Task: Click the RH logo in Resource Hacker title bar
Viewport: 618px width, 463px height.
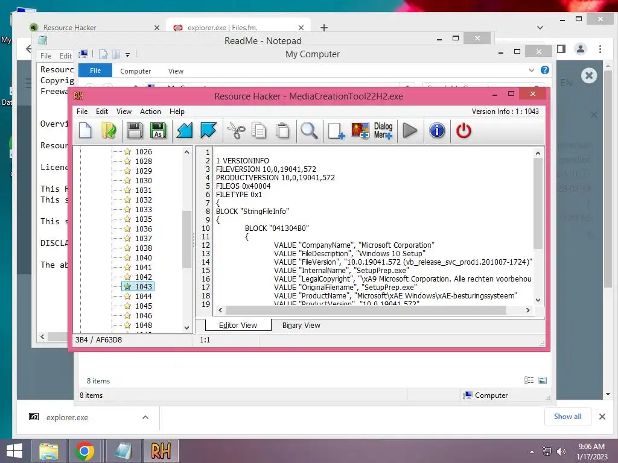Action: [x=78, y=96]
